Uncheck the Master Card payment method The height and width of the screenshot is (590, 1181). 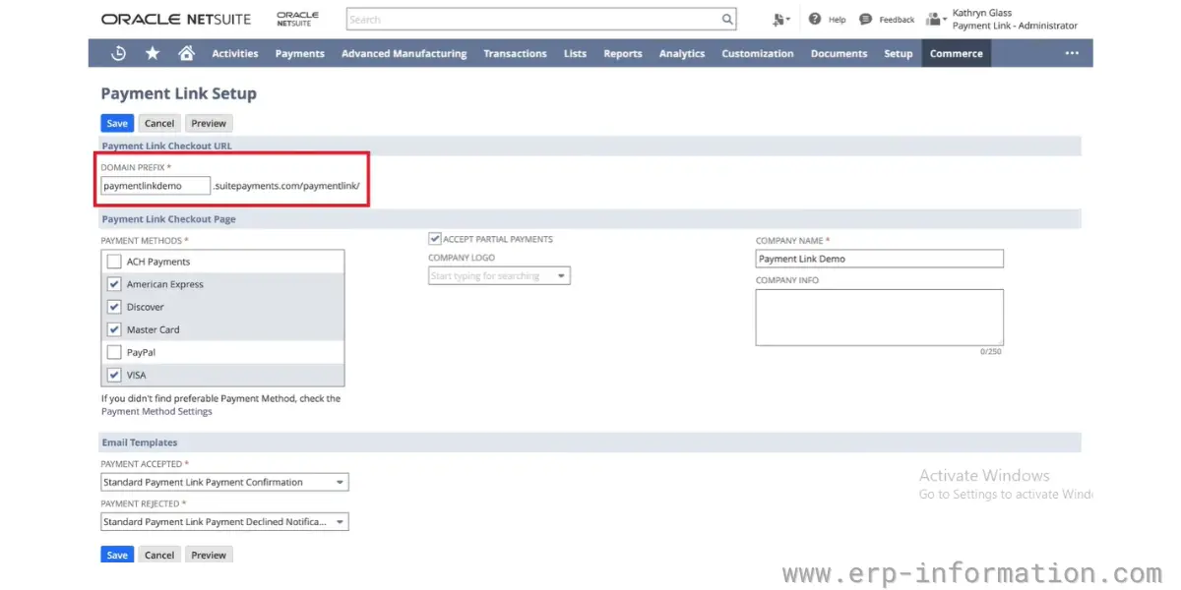pyautogui.click(x=114, y=329)
